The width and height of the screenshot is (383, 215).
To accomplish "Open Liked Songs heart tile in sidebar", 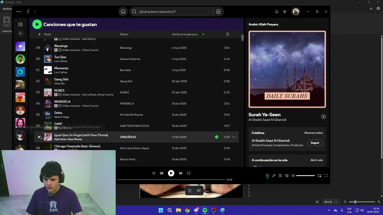I will [x=20, y=46].
